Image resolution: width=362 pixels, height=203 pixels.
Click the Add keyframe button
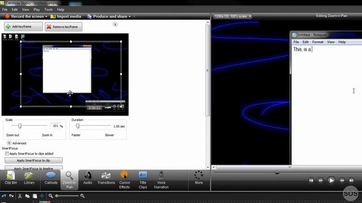23,27
